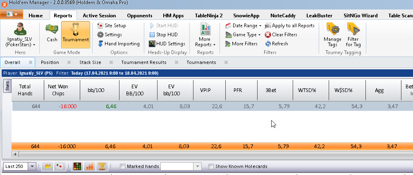Open Settings gear option
Image resolution: width=413 pixels, height=175 pixels.
pyautogui.click(x=109, y=35)
